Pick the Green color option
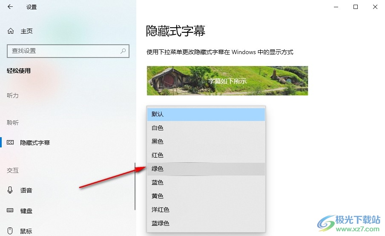 coord(206,169)
